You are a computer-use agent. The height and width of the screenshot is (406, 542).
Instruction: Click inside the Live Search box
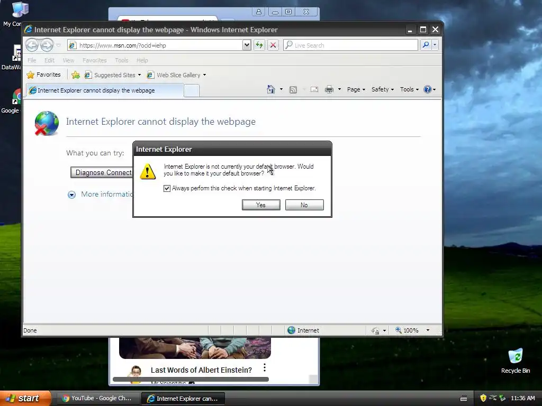pos(350,45)
